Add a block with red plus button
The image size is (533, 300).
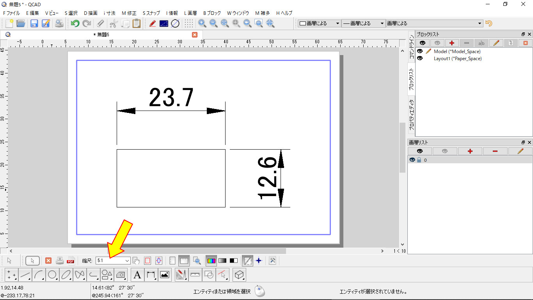tap(452, 43)
